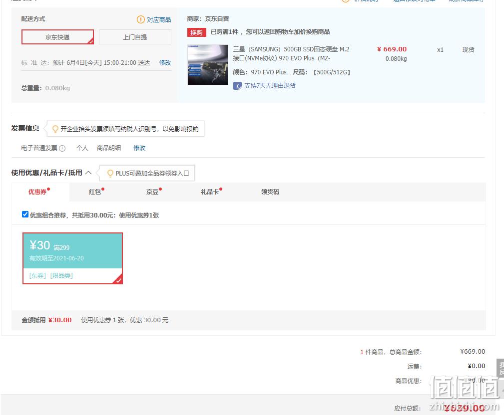Select 京东快递 delivery option
The width and height of the screenshot is (504, 415).
pyautogui.click(x=57, y=37)
